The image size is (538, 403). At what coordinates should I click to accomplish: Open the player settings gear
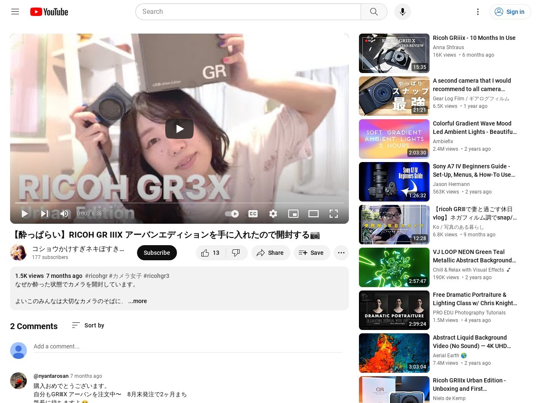[x=273, y=214]
